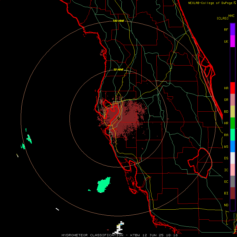Select the dark green HR legend swatch
Screen dimensions: 237x237
pos(233,123)
